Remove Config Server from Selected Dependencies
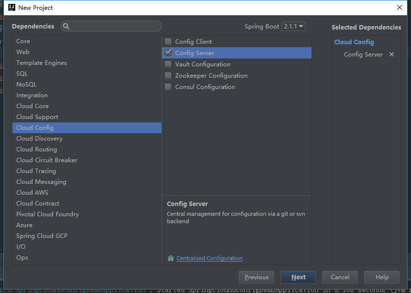411x293 pixels. coord(391,54)
